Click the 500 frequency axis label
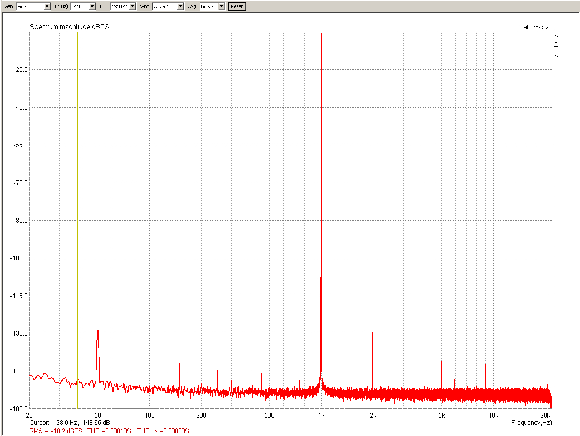Viewport: 580px width, 436px height. coord(269,416)
